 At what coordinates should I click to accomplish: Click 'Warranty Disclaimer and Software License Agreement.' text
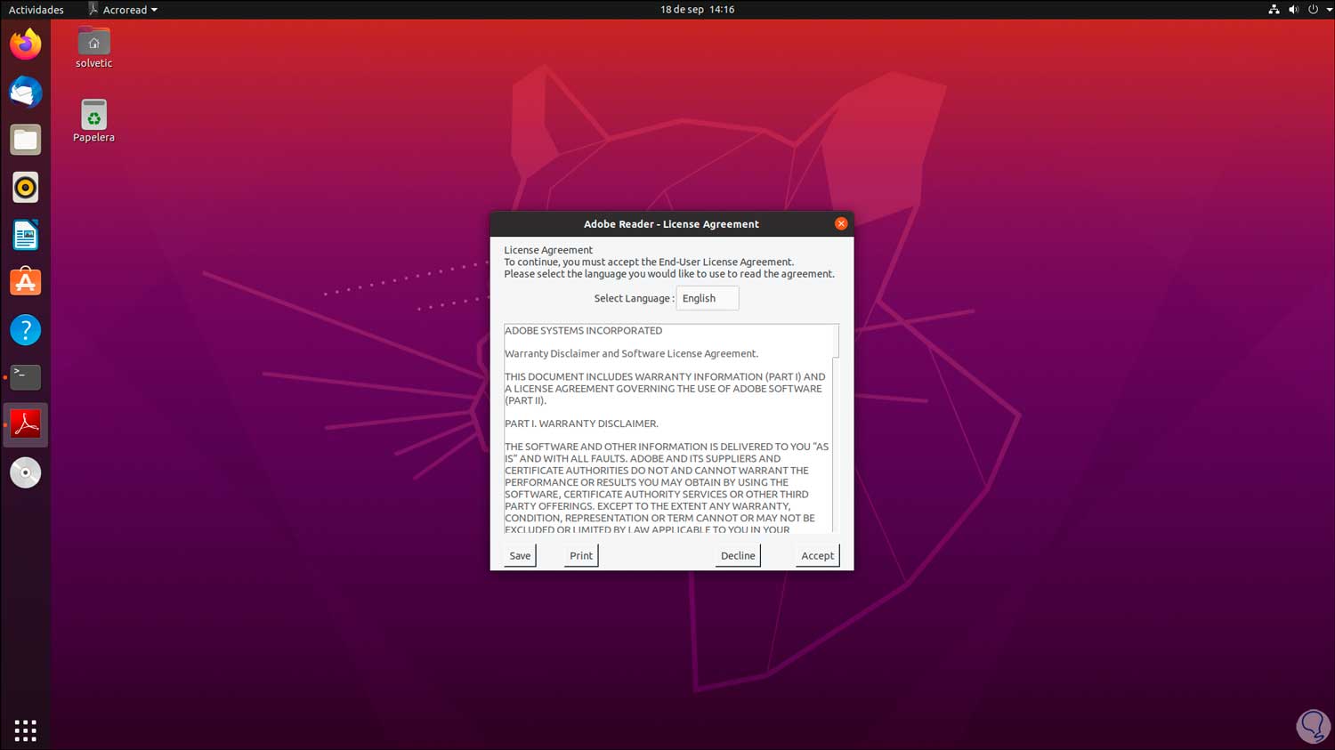(632, 354)
